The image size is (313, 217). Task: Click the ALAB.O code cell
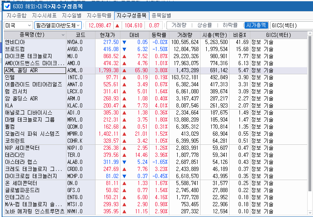(x=81, y=162)
